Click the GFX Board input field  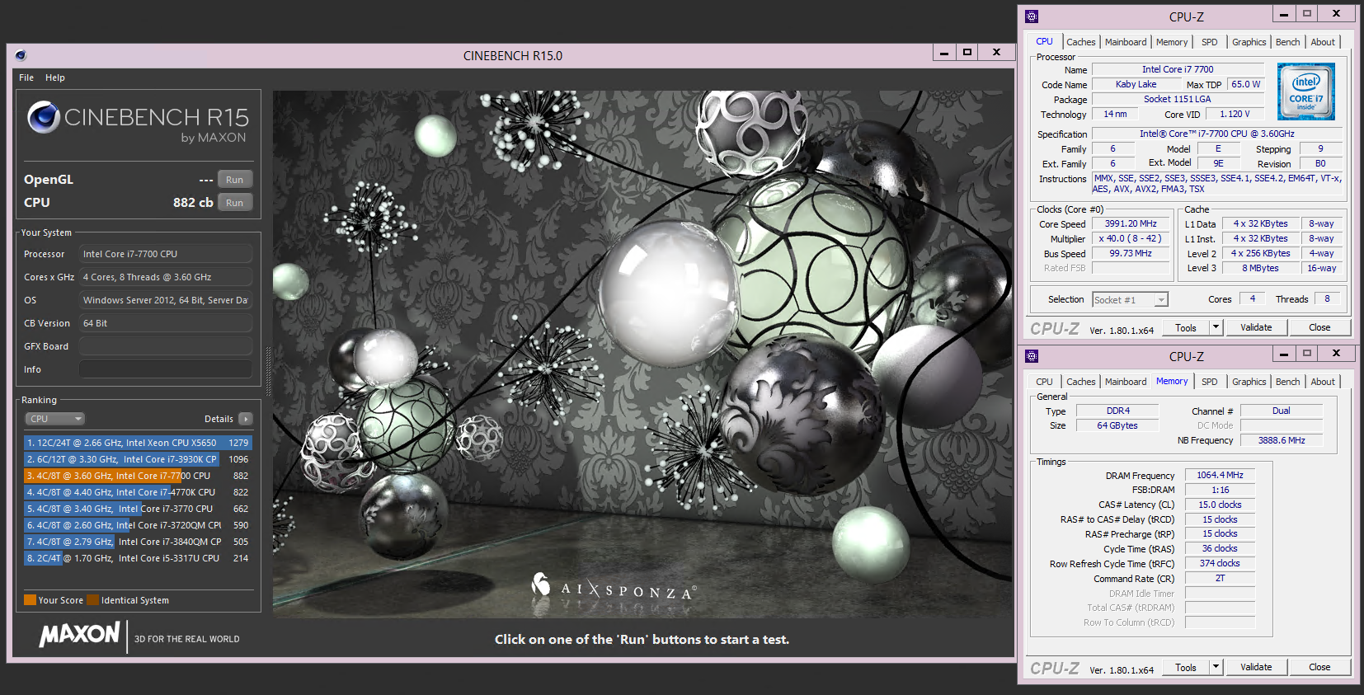166,346
